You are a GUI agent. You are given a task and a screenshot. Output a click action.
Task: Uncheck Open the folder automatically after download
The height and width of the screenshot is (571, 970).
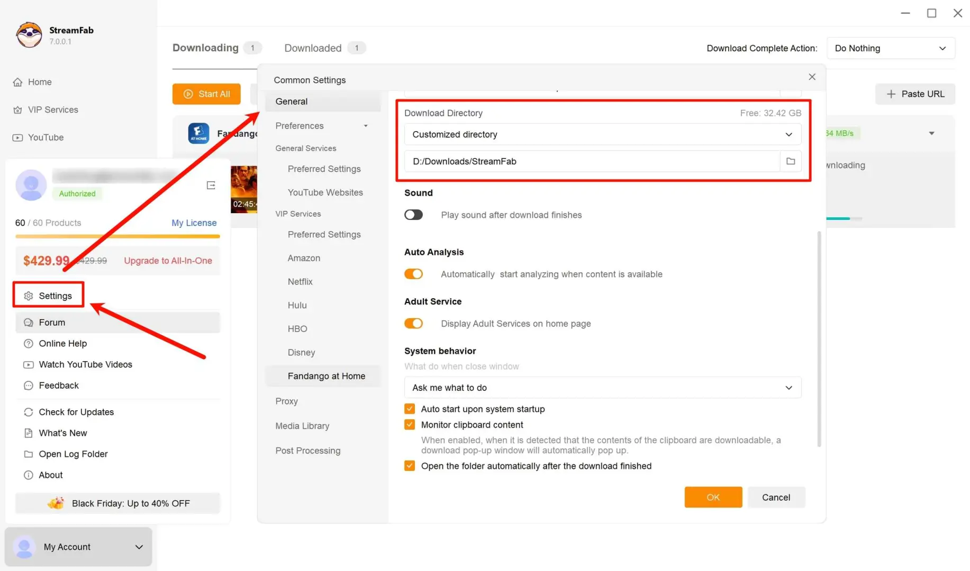410,466
